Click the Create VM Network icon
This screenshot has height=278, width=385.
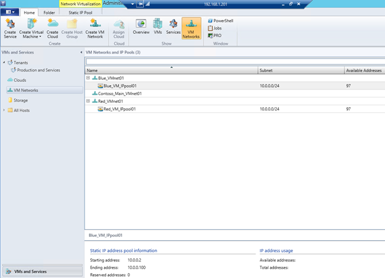pos(95,28)
